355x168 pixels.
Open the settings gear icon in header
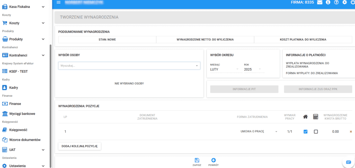(344, 2)
